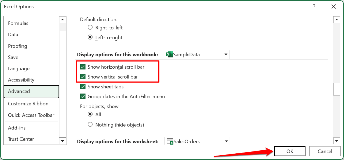
Task: Expand the SampleData workbook dropdown
Action: point(226,55)
